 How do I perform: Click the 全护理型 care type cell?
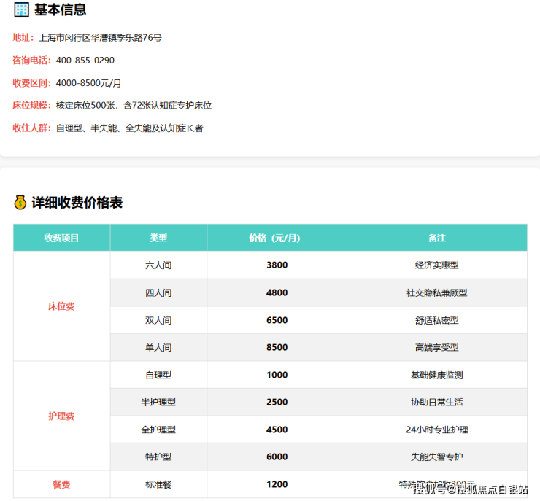point(158,430)
